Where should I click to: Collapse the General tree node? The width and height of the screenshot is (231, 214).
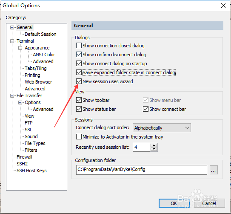[12, 27]
